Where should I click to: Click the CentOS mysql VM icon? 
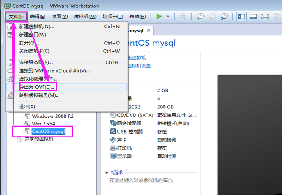(27, 131)
